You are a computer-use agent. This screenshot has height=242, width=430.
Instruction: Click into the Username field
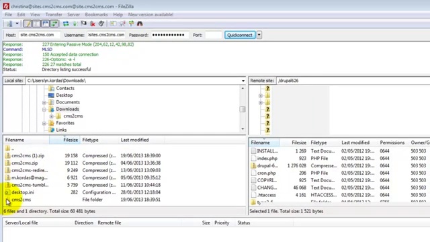click(106, 35)
